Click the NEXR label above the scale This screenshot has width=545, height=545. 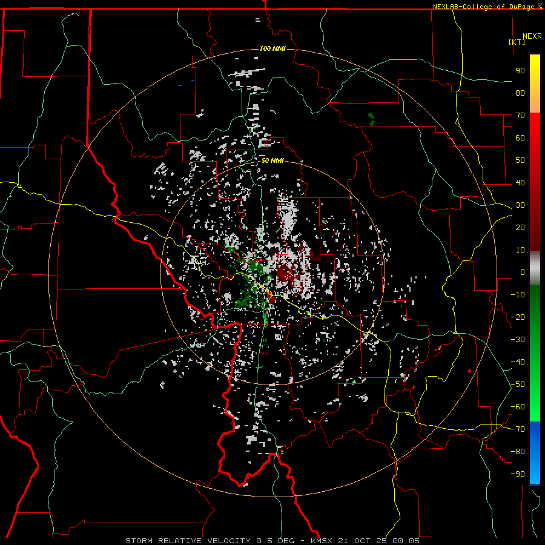pyautogui.click(x=532, y=36)
